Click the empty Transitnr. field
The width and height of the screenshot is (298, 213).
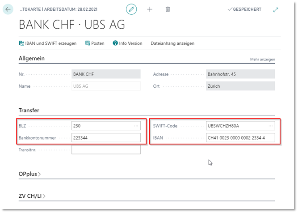click(x=106, y=150)
